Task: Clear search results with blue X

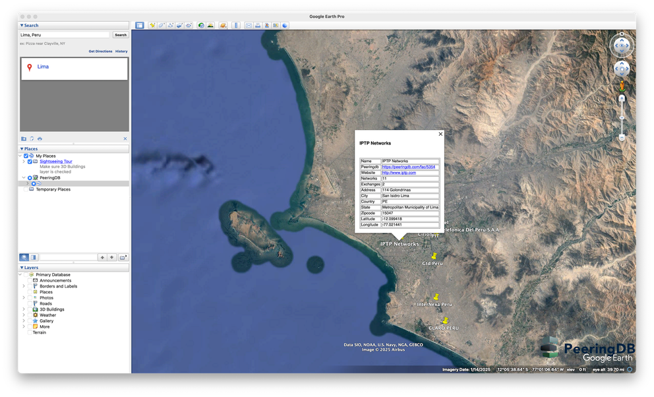Action: tap(125, 139)
